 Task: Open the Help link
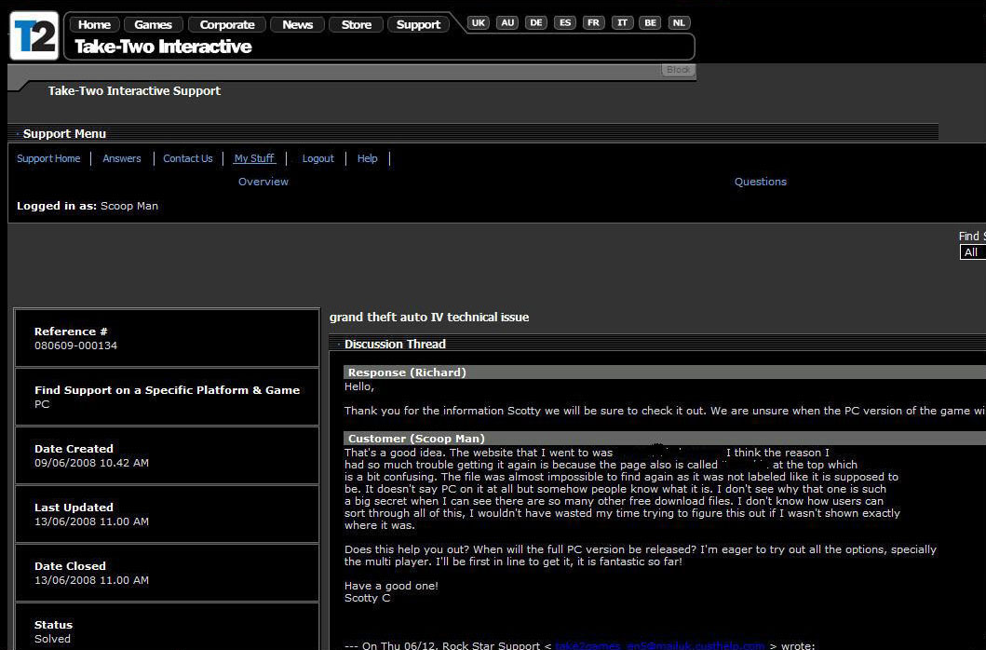367,158
